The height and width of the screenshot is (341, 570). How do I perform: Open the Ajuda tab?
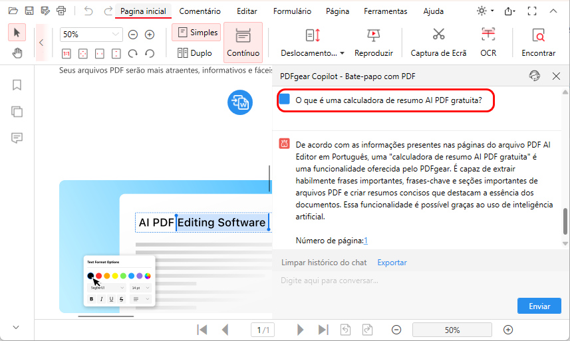tap(433, 11)
